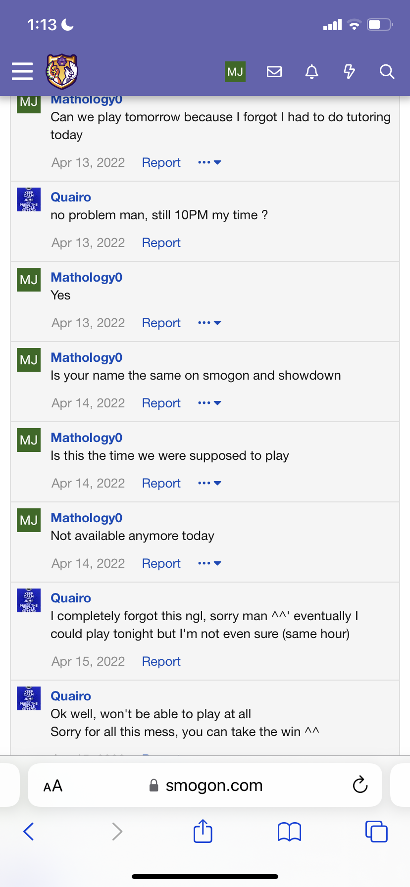Open the MJ account avatar menu
This screenshot has height=887, width=410.
tap(235, 72)
